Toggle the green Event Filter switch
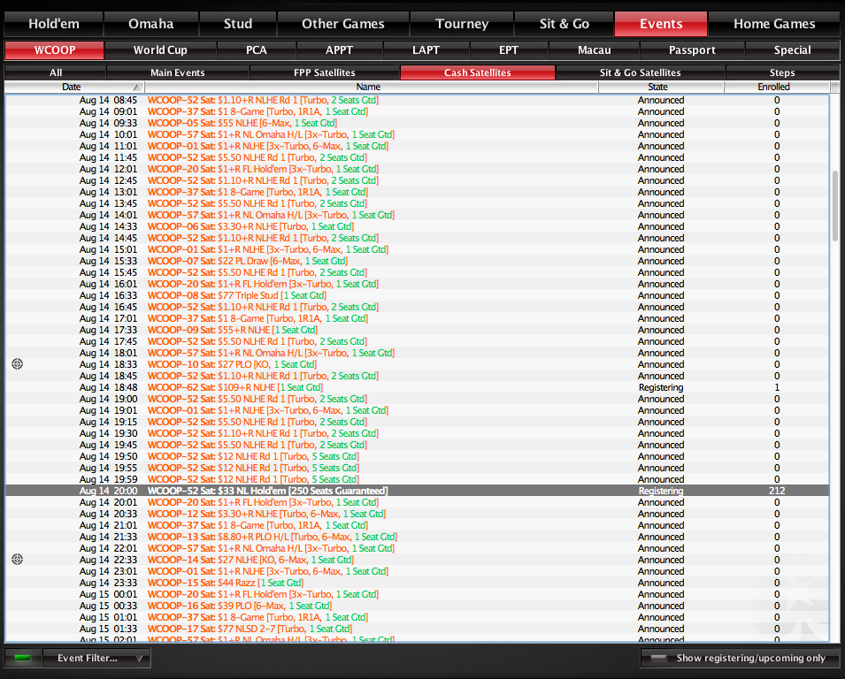 (21, 658)
